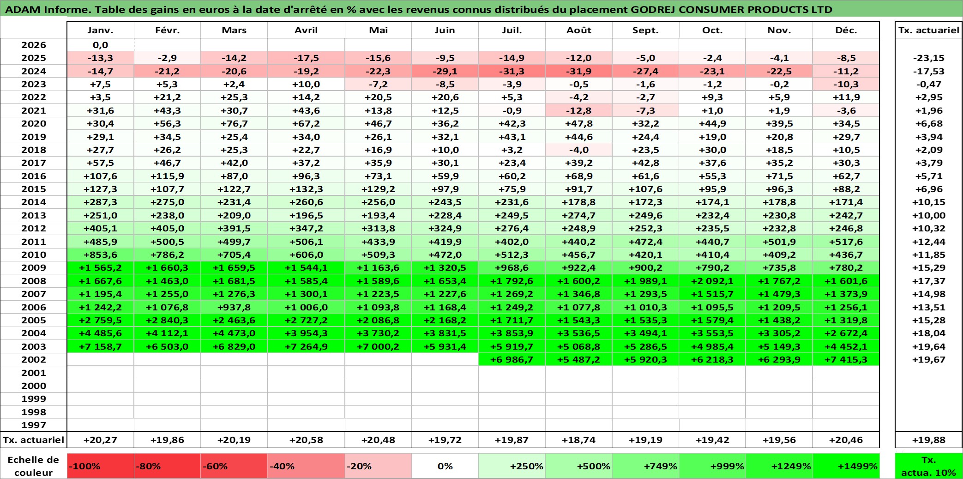Click the 0,0 cell for January 2026

tap(101, 45)
